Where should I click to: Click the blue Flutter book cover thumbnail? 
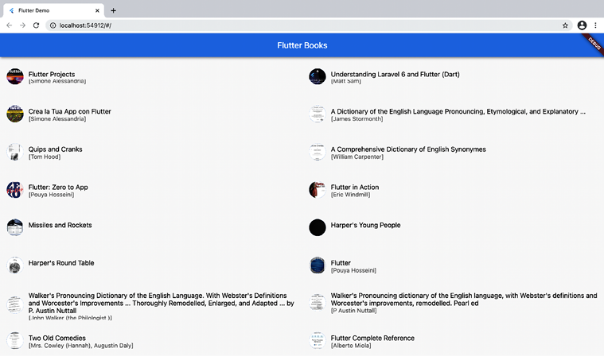[318, 265]
